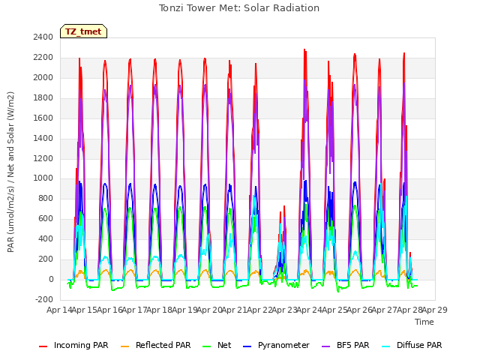Click the x-axis date label Apr 25

[x=335, y=310]
